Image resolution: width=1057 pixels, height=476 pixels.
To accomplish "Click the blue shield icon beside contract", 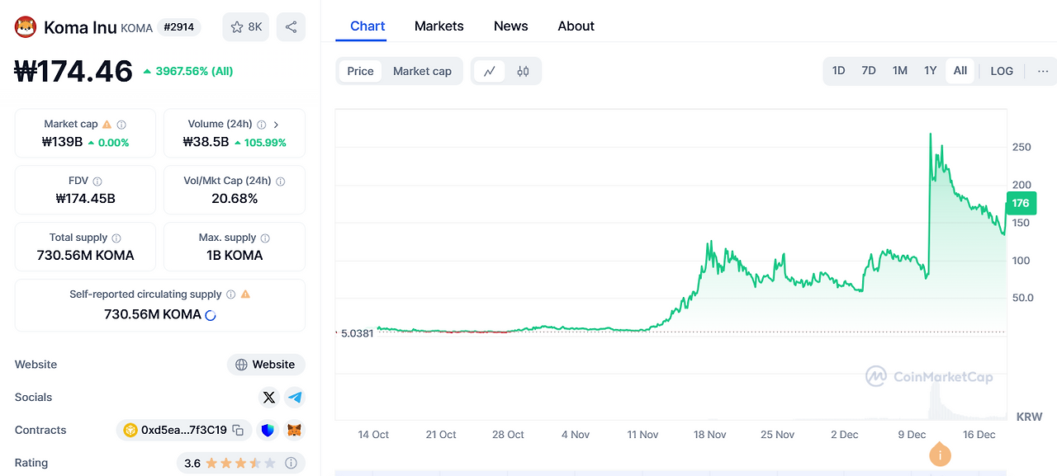I will pos(268,430).
